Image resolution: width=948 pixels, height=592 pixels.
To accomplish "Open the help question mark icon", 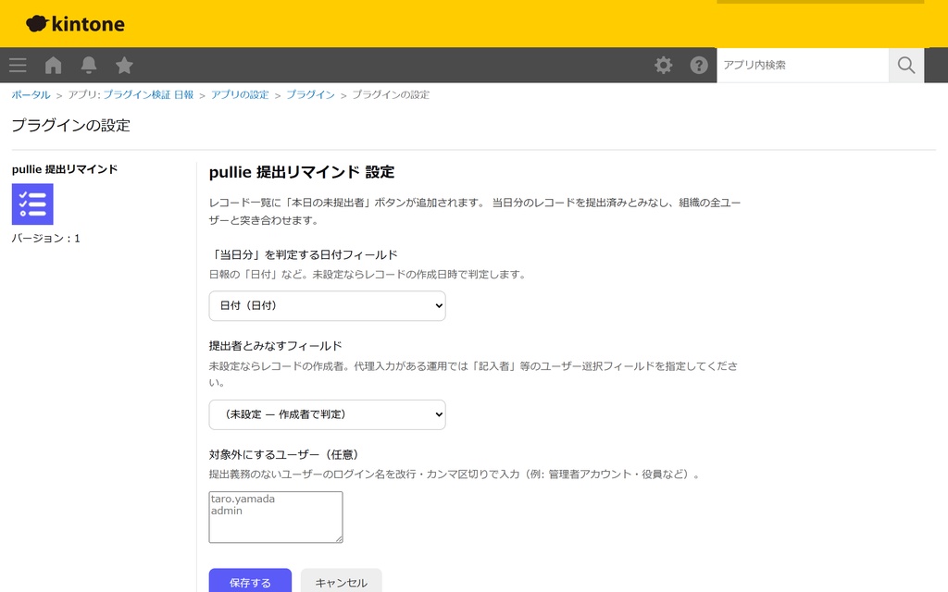I will coord(699,66).
